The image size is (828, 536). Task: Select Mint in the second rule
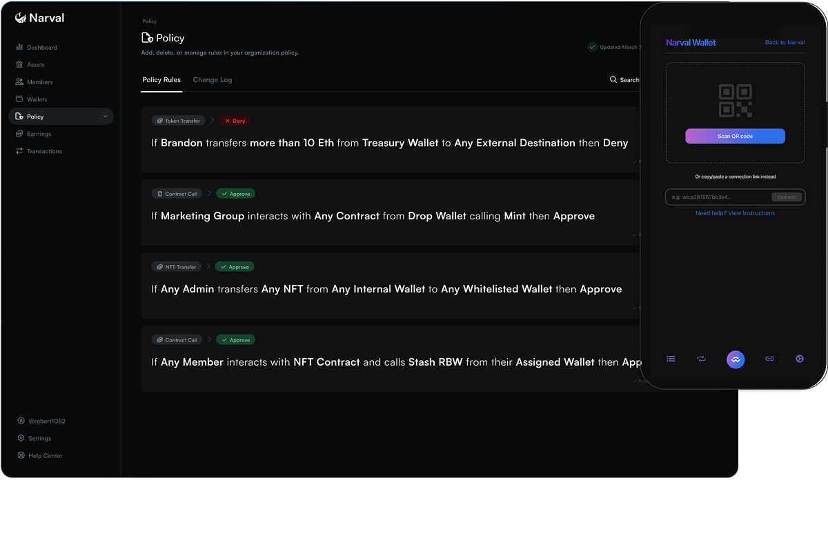pyautogui.click(x=515, y=216)
